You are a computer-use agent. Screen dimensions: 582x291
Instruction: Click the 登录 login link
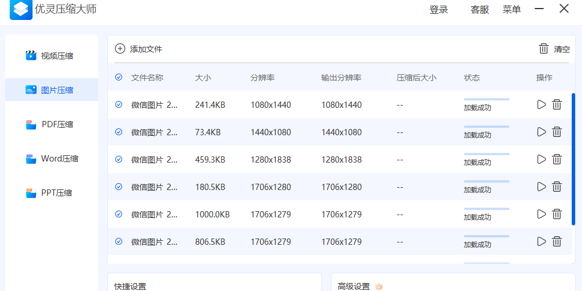438,10
